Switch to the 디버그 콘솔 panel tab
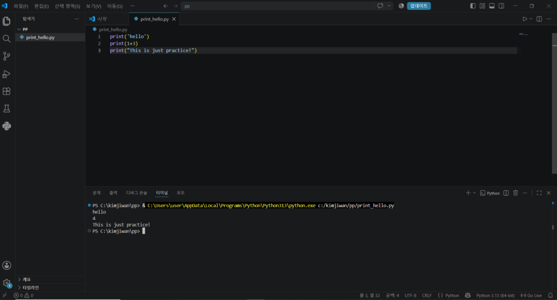 point(137,193)
